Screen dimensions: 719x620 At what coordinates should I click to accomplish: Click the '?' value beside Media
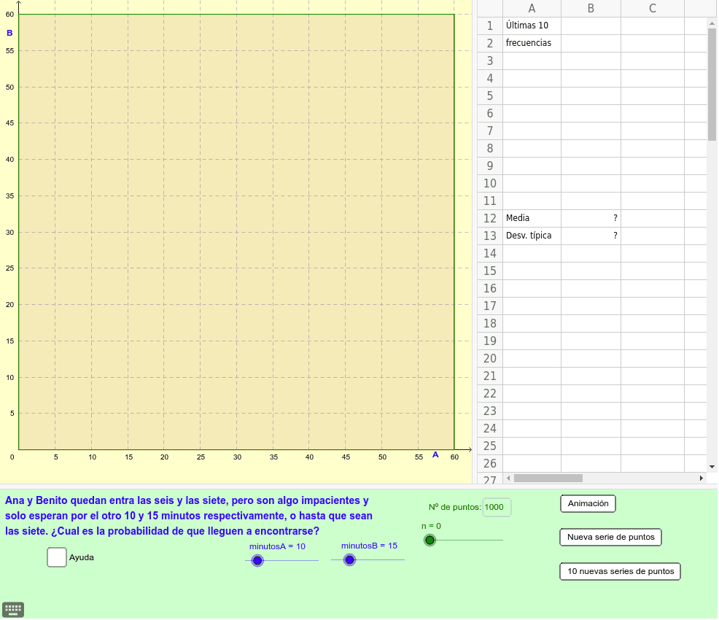tap(591, 218)
